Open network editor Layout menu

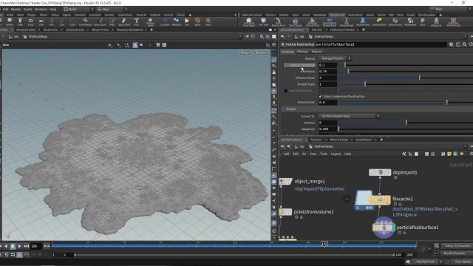coord(336,154)
